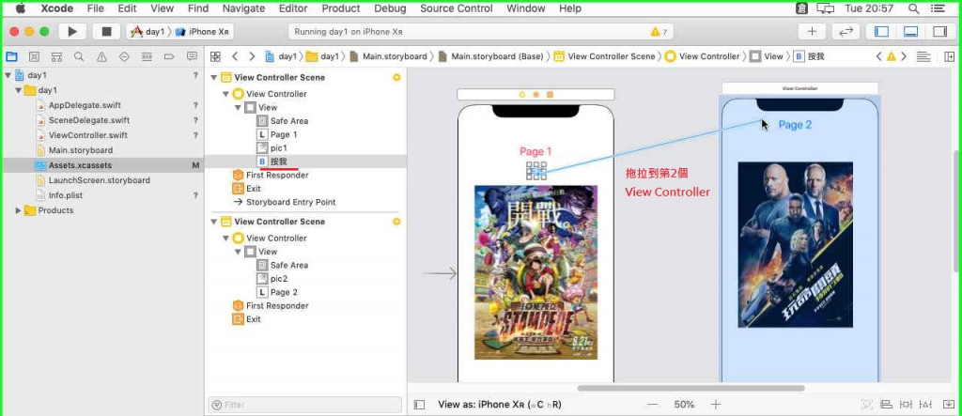Open the Find navigator magnifier tab

click(x=79, y=56)
